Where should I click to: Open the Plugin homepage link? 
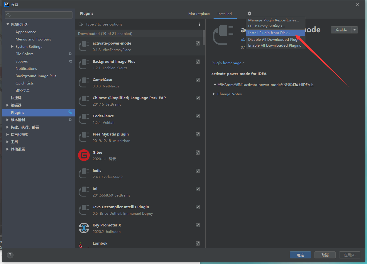(x=226, y=63)
